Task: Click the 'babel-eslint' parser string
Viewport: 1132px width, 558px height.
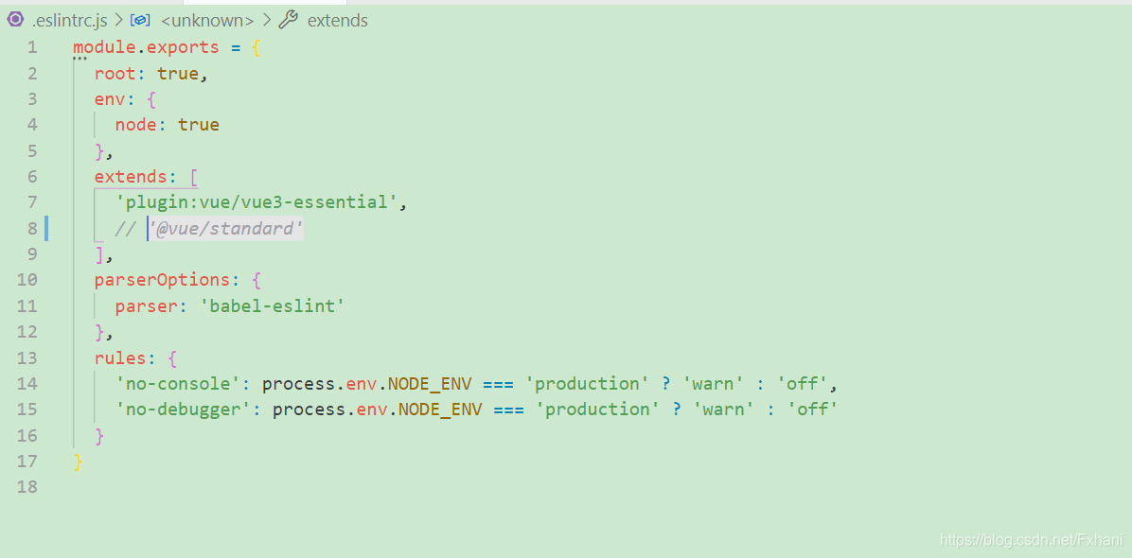Action: (x=273, y=305)
